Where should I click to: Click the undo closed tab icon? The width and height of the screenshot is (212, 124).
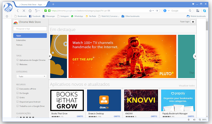(36, 11)
